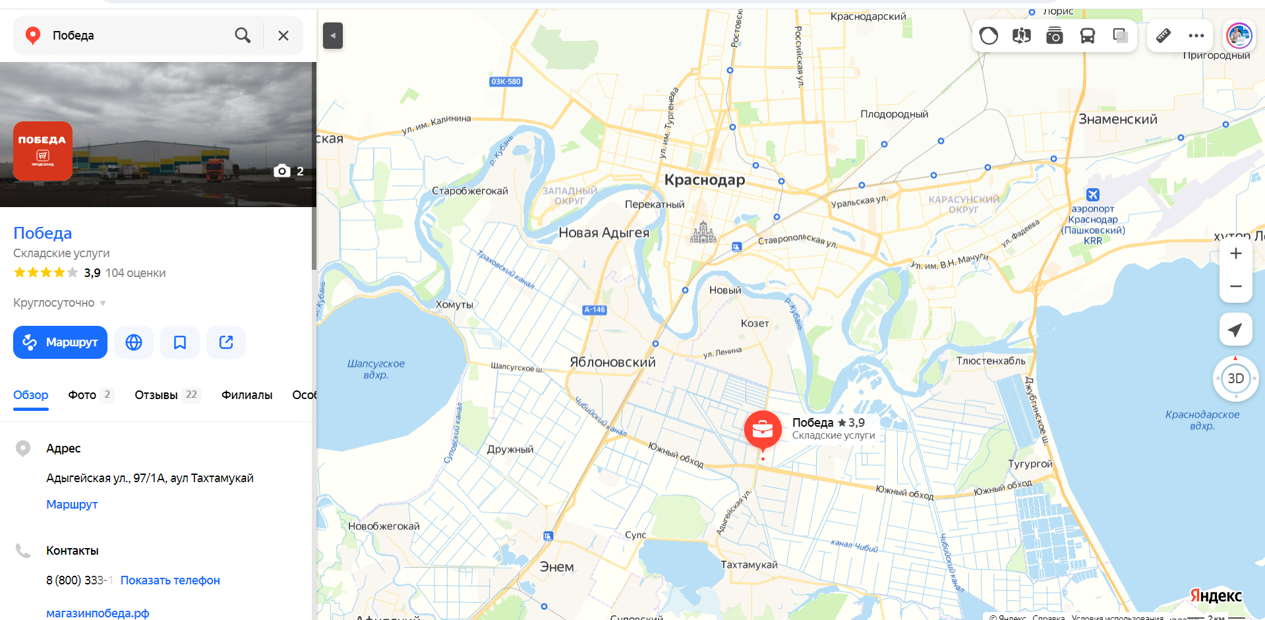
Task: Open the three-dots more menu
Action: [x=1196, y=36]
